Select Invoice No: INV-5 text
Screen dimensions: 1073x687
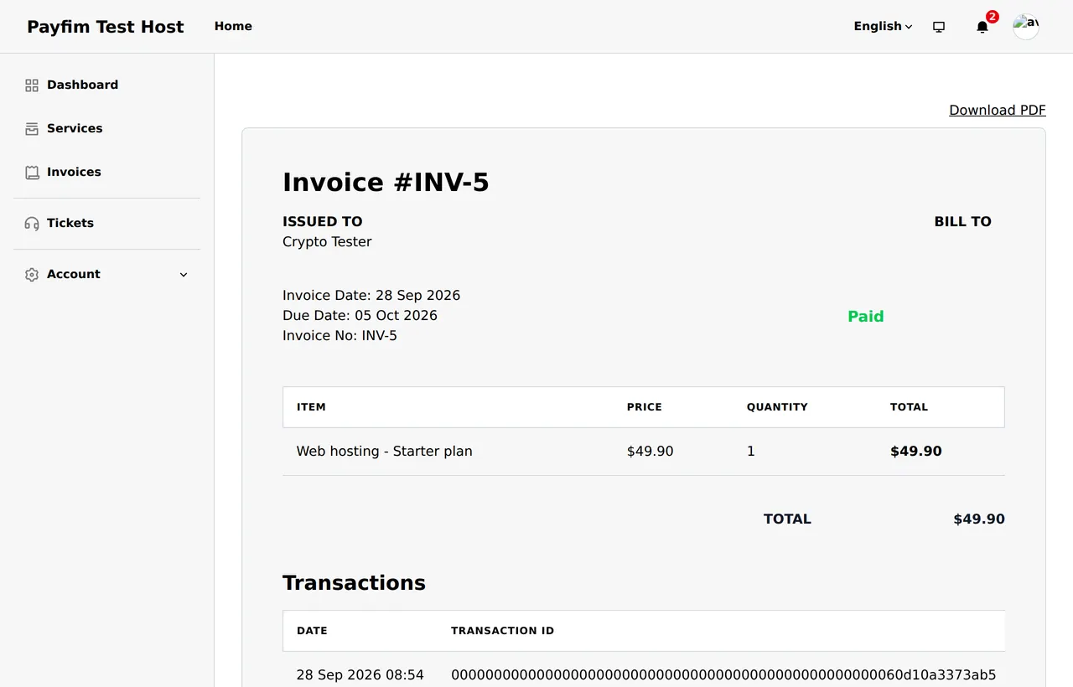[x=340, y=335]
